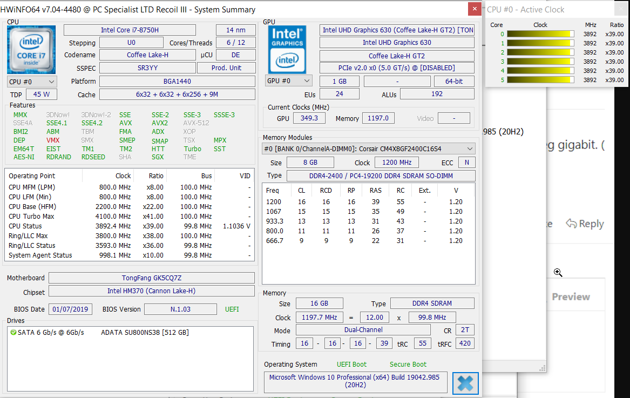Click the Microsoft Windows 10 Professional field
The image size is (630, 398).
pyautogui.click(x=355, y=381)
